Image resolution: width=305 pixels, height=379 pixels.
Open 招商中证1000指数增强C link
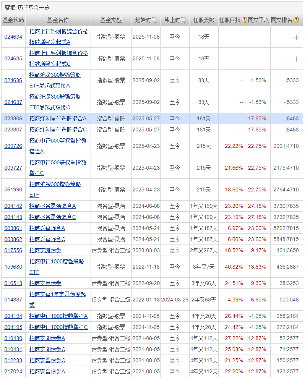(x=58, y=327)
